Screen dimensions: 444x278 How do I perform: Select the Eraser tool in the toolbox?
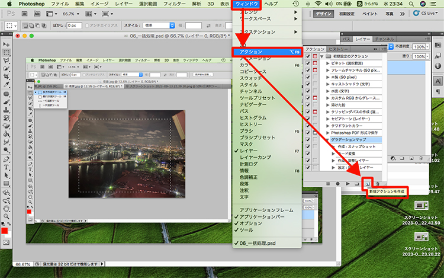7,126
